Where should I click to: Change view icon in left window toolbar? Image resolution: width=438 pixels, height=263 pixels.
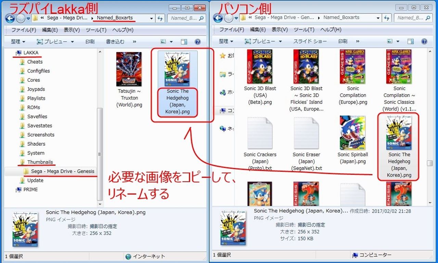[163, 42]
